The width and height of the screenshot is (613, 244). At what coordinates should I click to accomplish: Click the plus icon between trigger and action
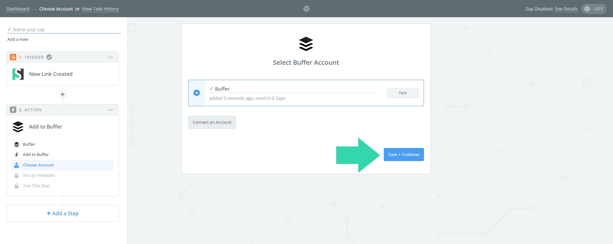point(63,94)
